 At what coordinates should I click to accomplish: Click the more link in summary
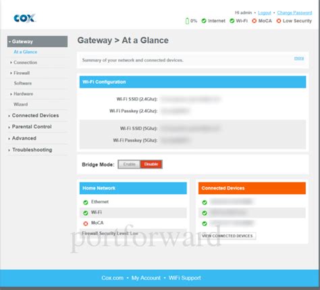[299, 58]
